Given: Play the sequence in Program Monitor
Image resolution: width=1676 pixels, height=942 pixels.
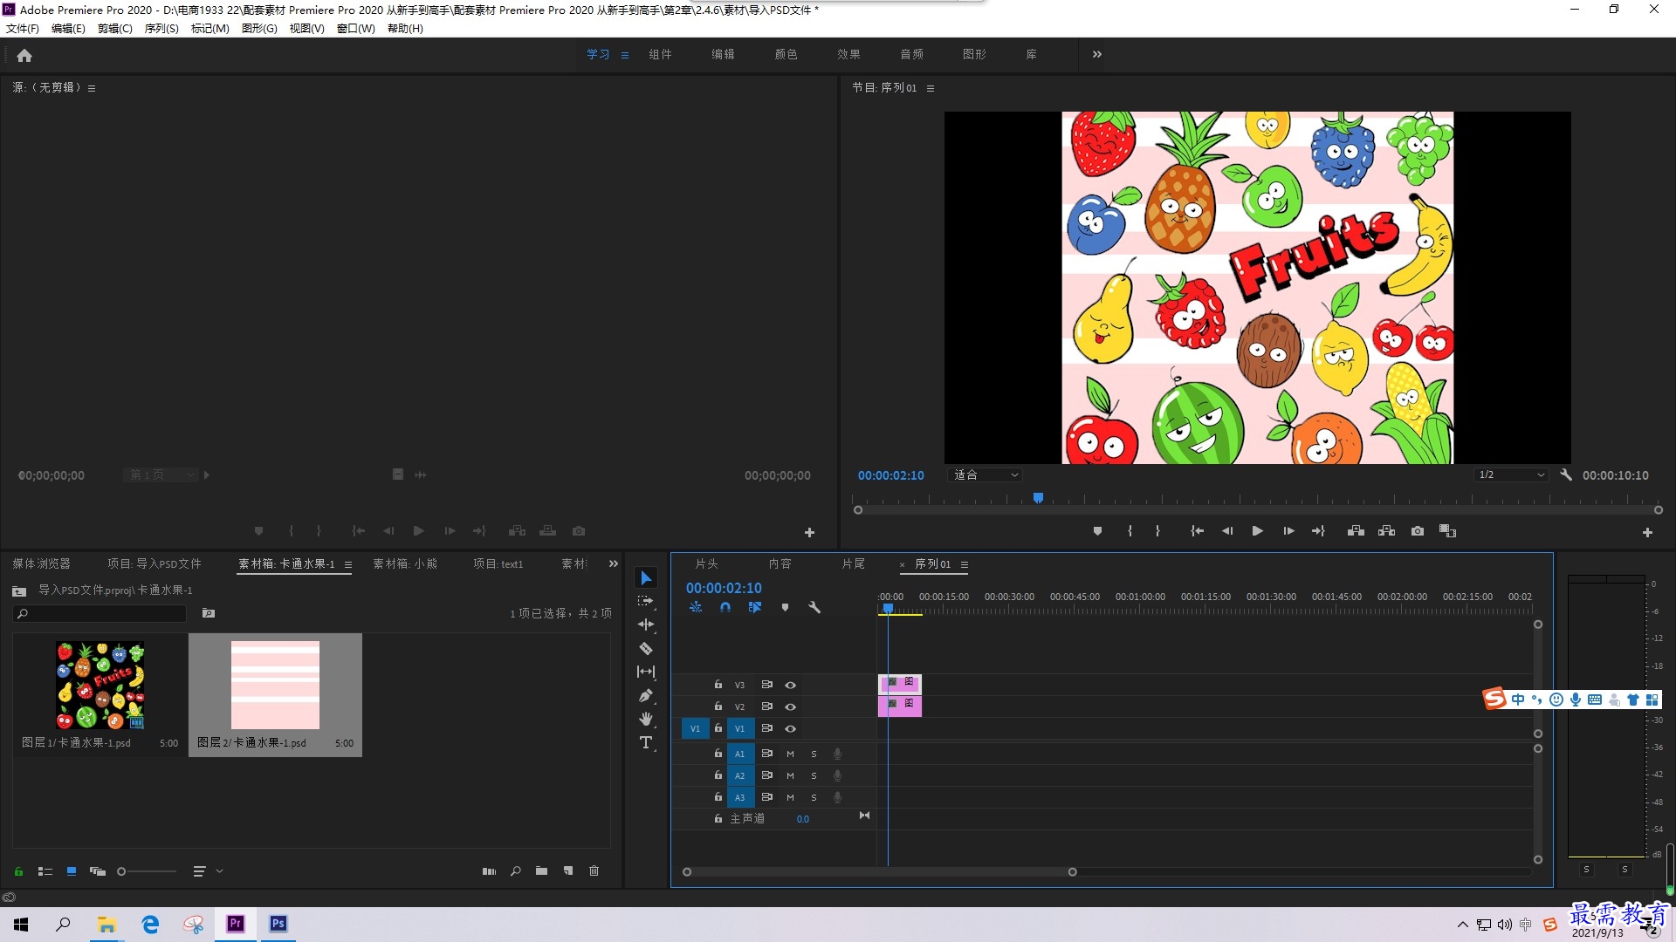Looking at the screenshot, I should tap(1257, 531).
